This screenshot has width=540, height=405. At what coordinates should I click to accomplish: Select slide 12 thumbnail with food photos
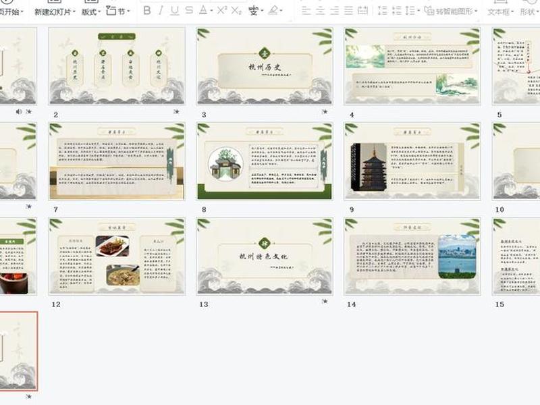116,256
